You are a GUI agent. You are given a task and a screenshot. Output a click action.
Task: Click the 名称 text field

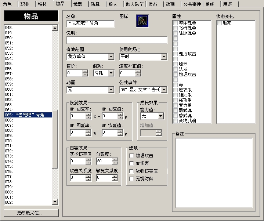click(91, 23)
